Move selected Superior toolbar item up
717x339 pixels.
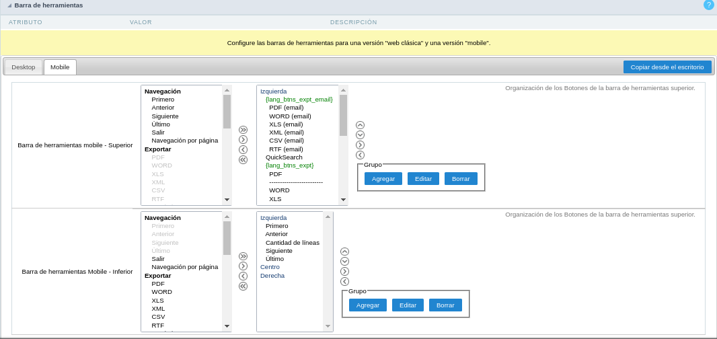point(360,125)
